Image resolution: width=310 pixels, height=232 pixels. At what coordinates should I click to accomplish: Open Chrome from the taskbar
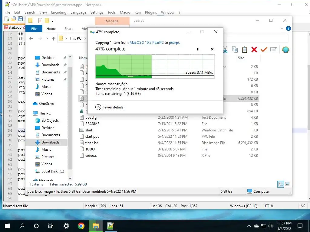pyautogui.click(x=81, y=226)
